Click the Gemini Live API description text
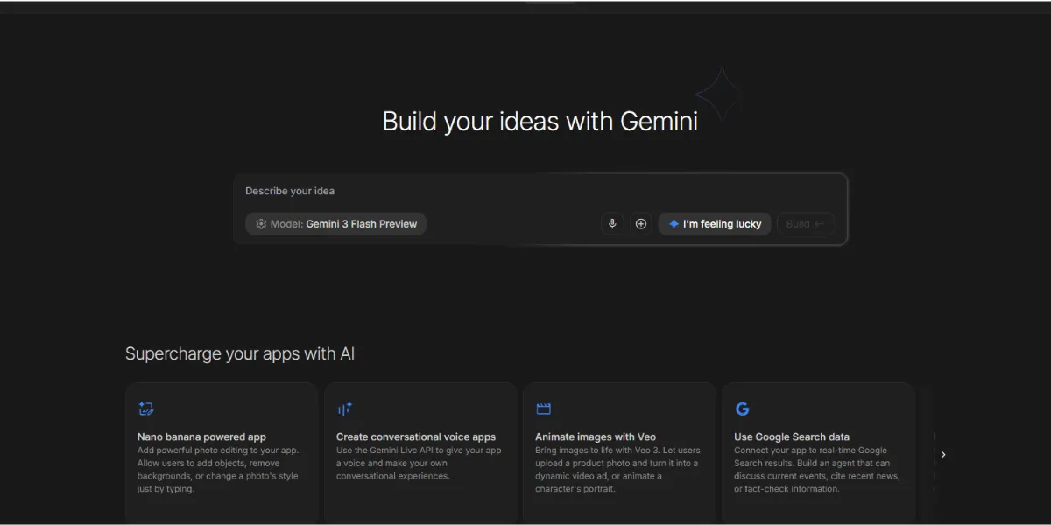 (419, 464)
